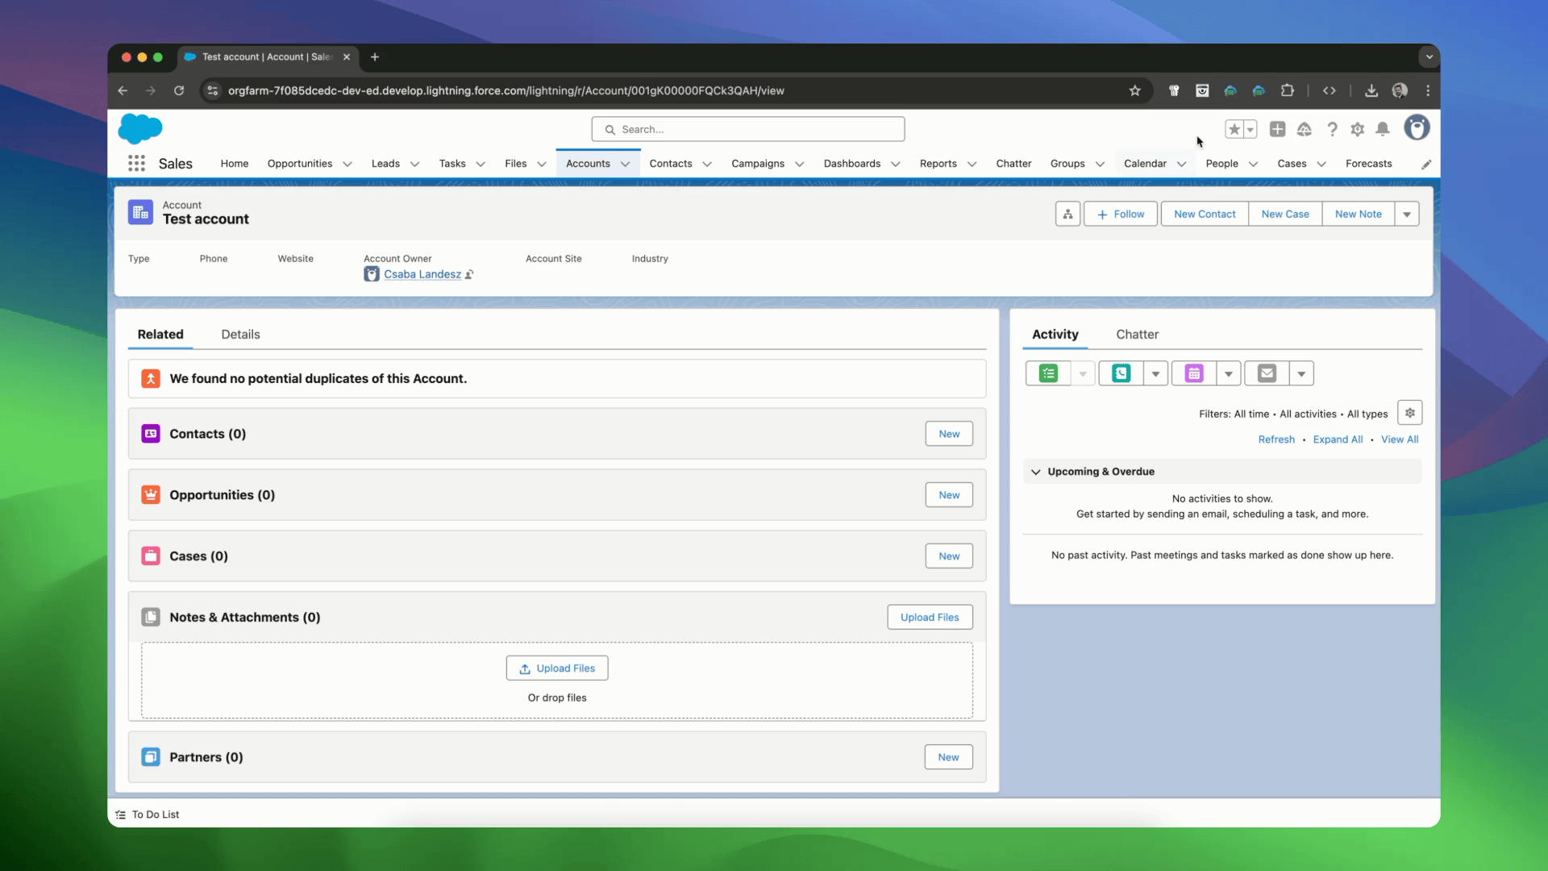Open the browser extensions puzzle icon
1548x871 pixels.
1288,90
